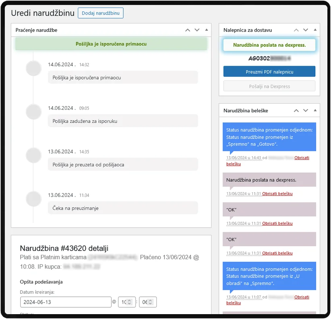
Task: Click the 'Narudžbina poslata na dexpress.' status box
Action: coord(269,45)
